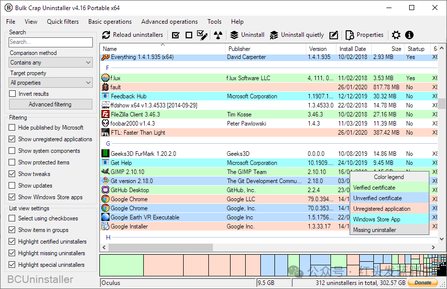Open settings with the gear icon
Image resolution: width=447 pixels, height=289 pixels.
[396, 35]
